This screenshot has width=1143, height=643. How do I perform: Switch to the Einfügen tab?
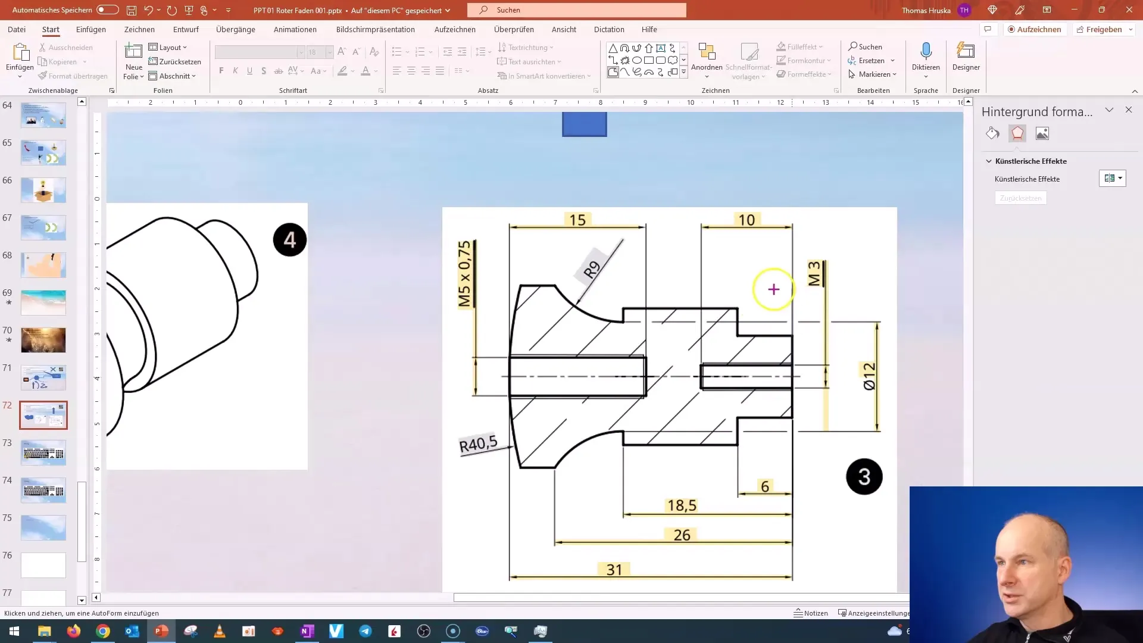click(91, 29)
